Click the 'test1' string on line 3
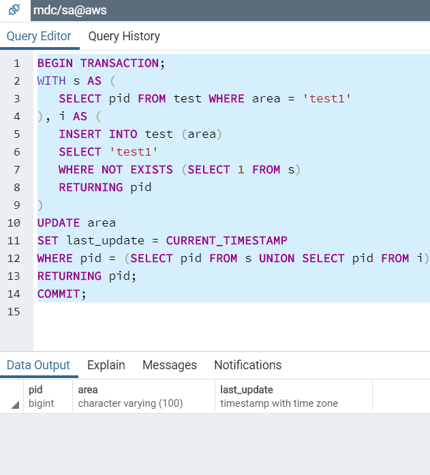 pyautogui.click(x=330, y=98)
